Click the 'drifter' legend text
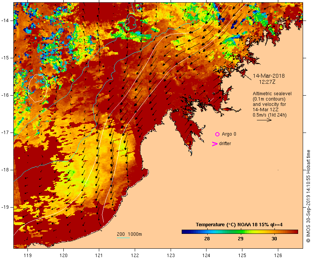Viewport: 313px width, 259px height. 225,144
